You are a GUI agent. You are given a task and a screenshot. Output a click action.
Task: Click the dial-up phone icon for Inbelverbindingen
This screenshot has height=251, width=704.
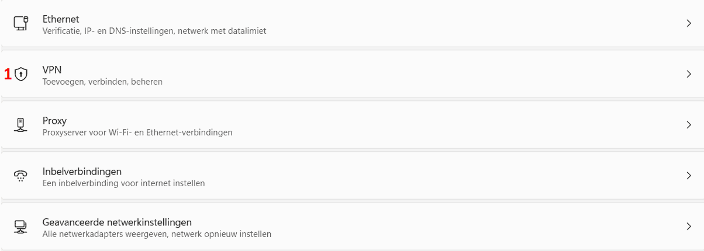[x=21, y=176]
